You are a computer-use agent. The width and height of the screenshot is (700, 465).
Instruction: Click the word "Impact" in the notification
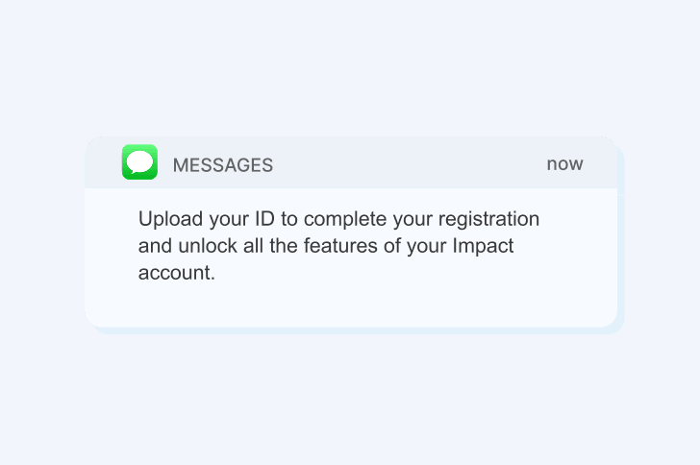(481, 246)
